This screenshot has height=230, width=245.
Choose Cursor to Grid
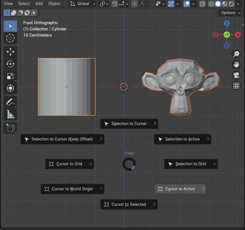[x=70, y=164]
